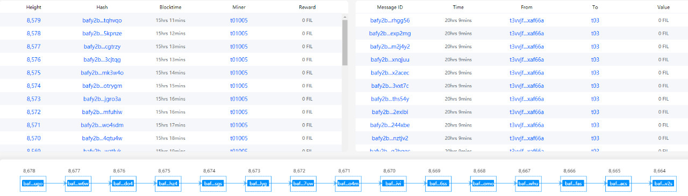688x196 pixels.
Task: Open block hash bafy2b...wo4sdm
Action: tap(102, 125)
